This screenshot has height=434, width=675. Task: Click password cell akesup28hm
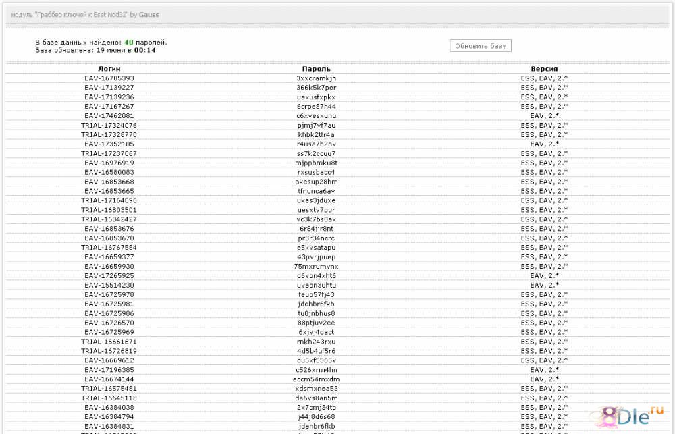tap(317, 182)
